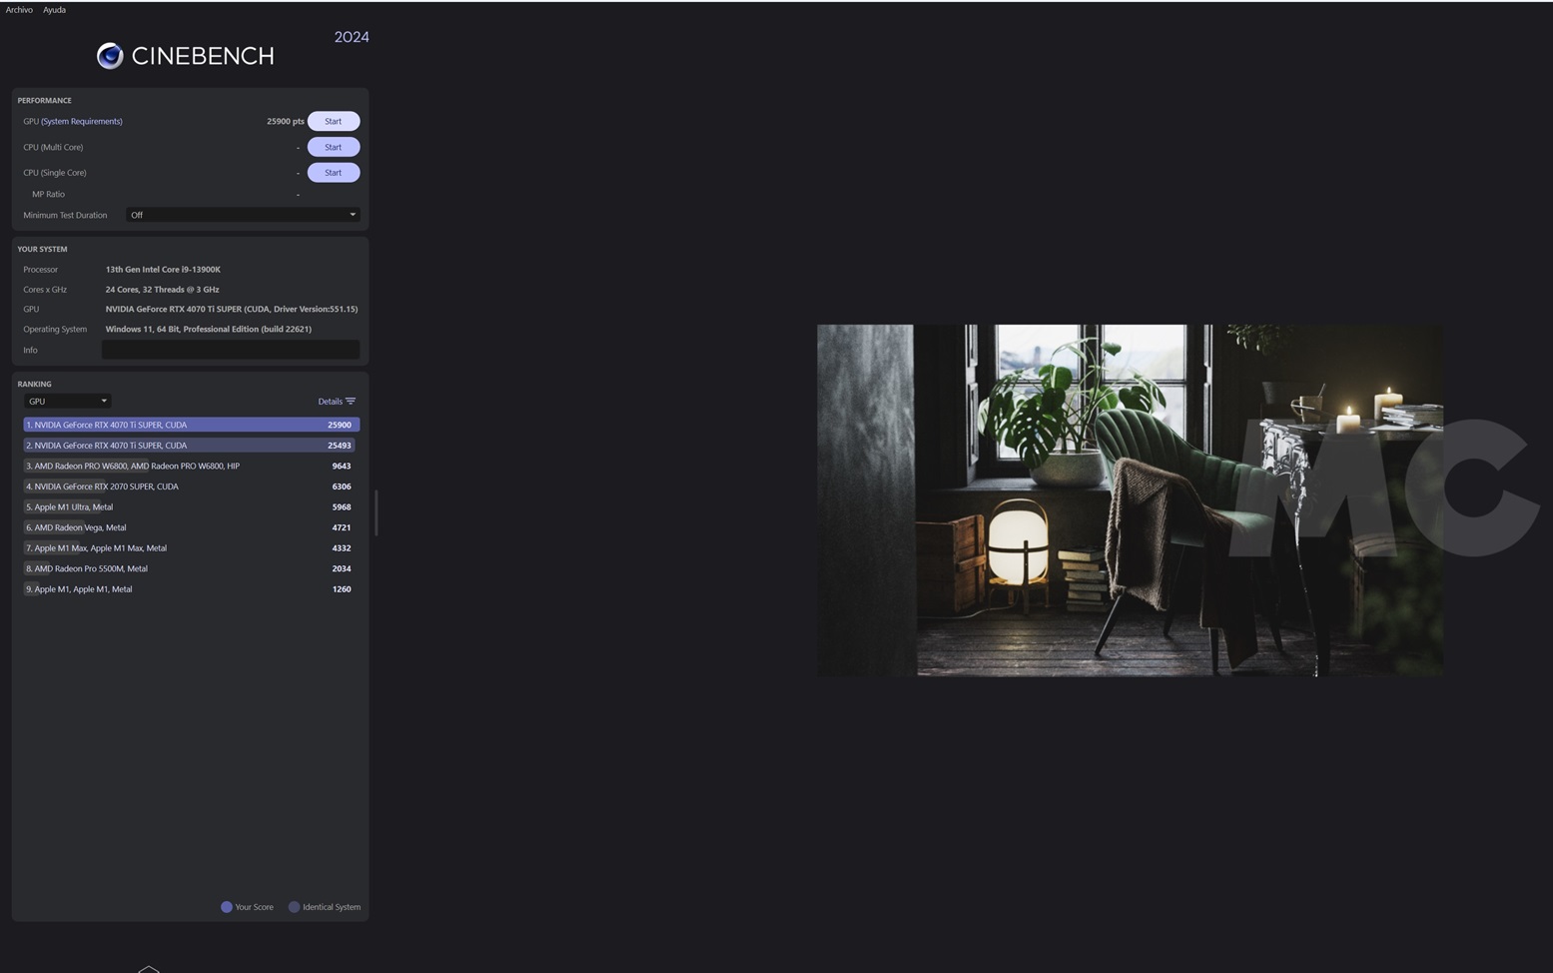Open the Archivo menu

(19, 10)
